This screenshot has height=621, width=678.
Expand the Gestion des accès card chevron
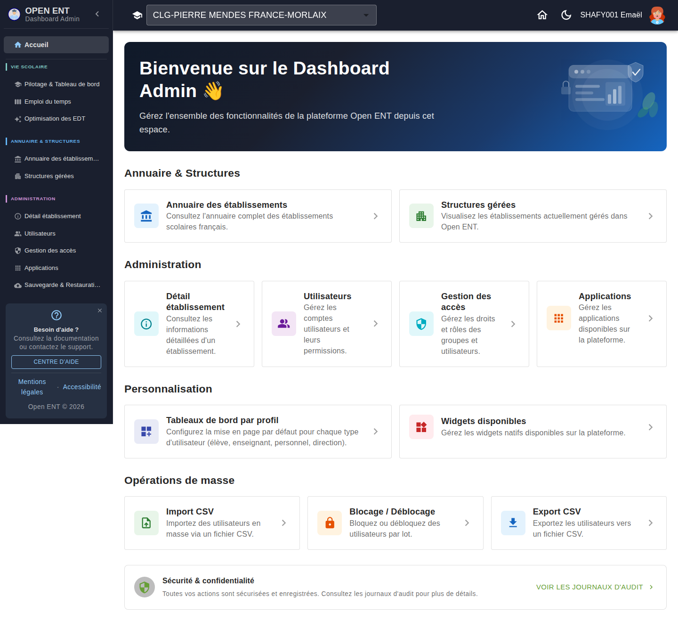click(x=513, y=324)
